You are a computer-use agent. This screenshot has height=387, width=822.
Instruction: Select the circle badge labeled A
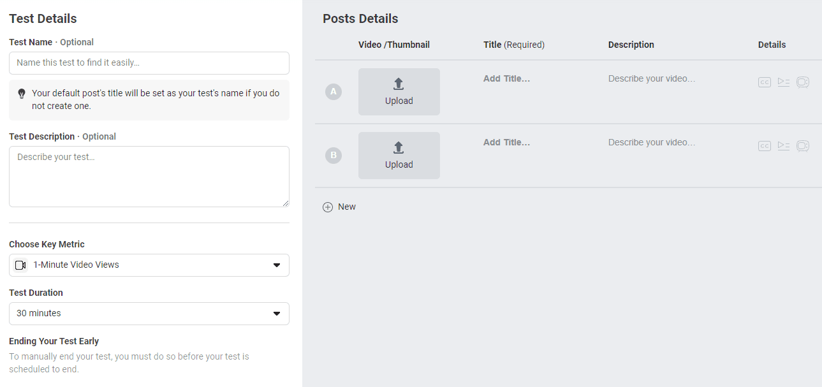tap(334, 92)
